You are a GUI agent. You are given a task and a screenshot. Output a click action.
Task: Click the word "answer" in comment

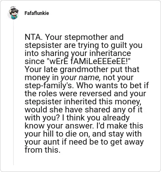[78, 126]
